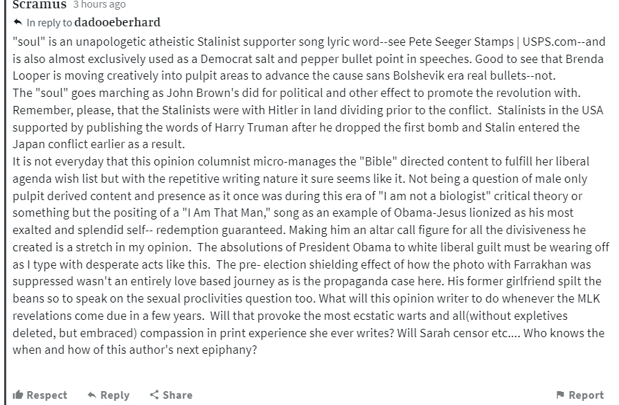Open the Scramus user profile
The height and width of the screenshot is (405, 619).
pos(39,4)
